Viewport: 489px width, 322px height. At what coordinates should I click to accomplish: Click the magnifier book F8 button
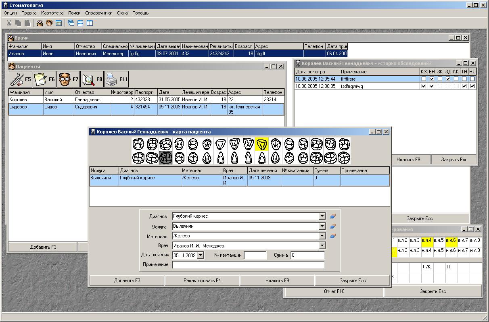pos(92,79)
